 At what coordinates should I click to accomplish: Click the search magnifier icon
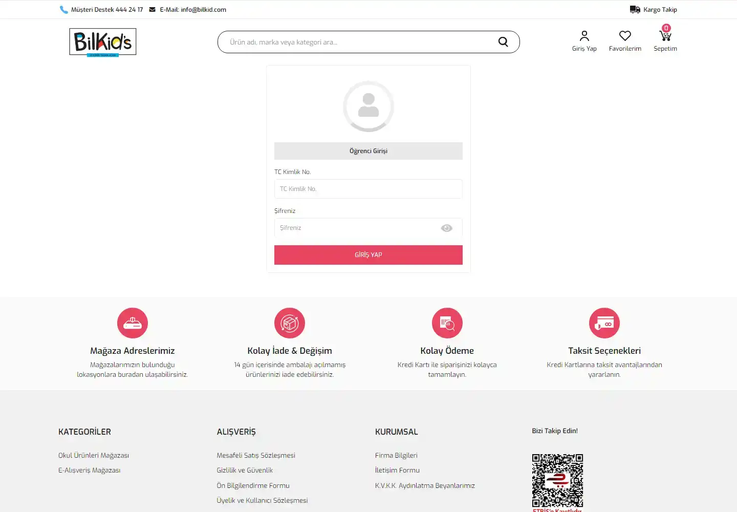[503, 42]
